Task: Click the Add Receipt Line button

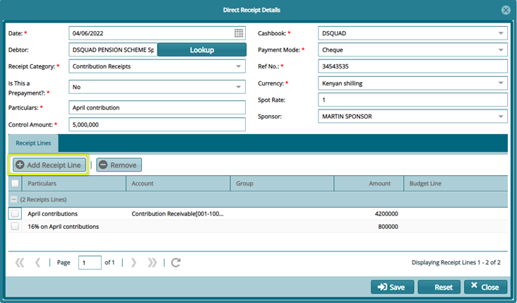Action: pos(49,165)
